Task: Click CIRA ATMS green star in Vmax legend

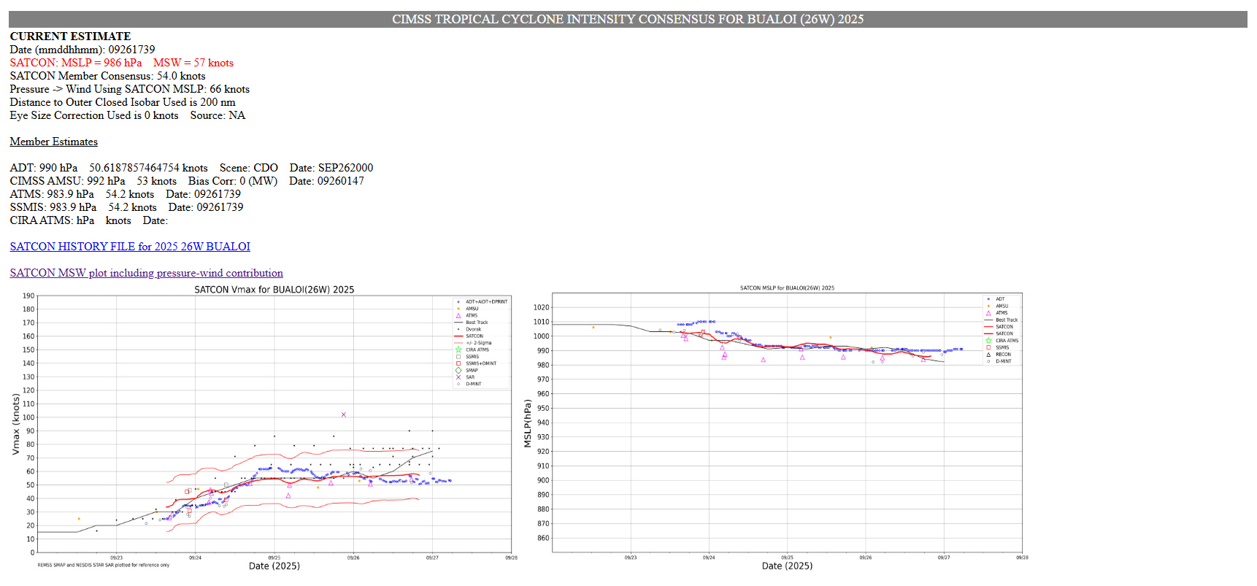Action: (458, 350)
